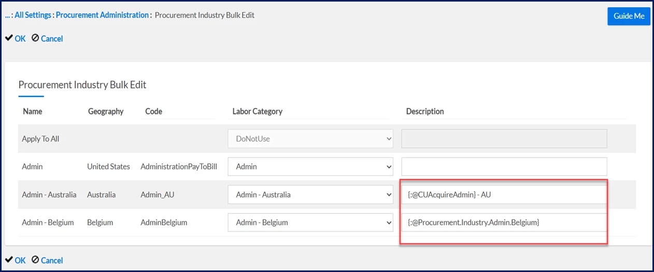Screen dimensions: 654x272
Task: Click the Procurement.Industry.Admin.Belgium description field
Action: pos(504,223)
